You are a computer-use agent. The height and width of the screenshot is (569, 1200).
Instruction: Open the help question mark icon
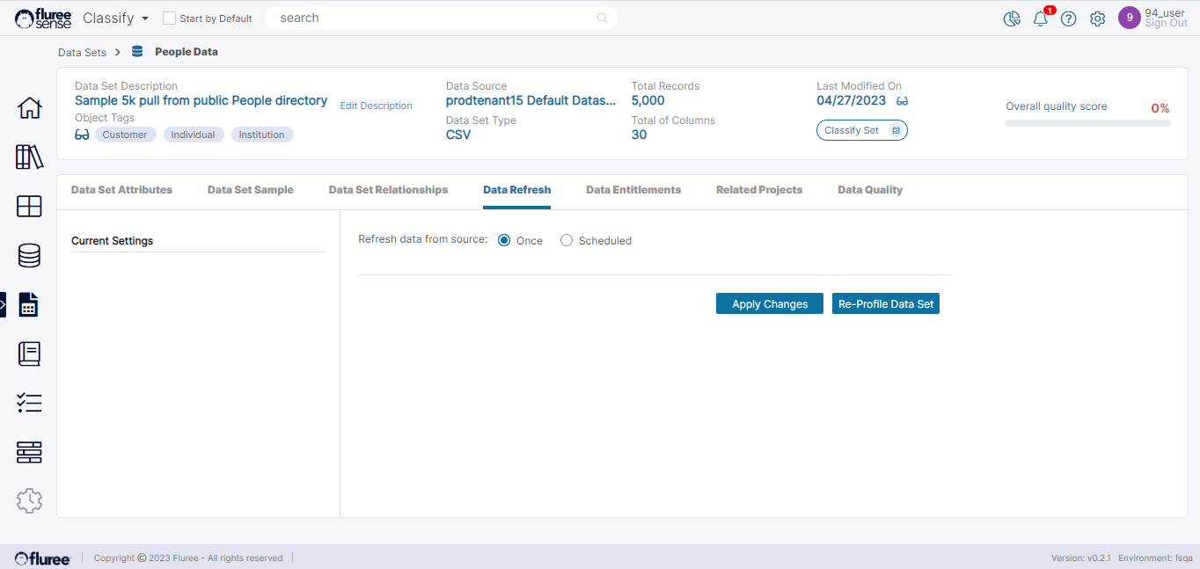pos(1068,18)
